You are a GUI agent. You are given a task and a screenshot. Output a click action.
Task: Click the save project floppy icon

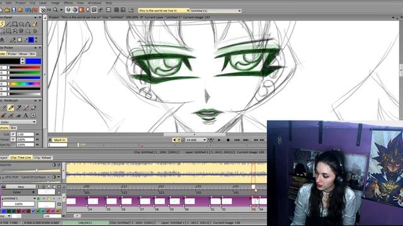coord(14,10)
